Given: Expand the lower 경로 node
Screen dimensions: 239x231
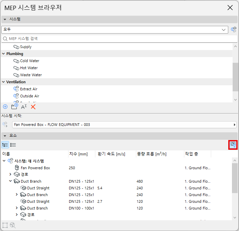Looking at the screenshot, I should pos(17,215).
